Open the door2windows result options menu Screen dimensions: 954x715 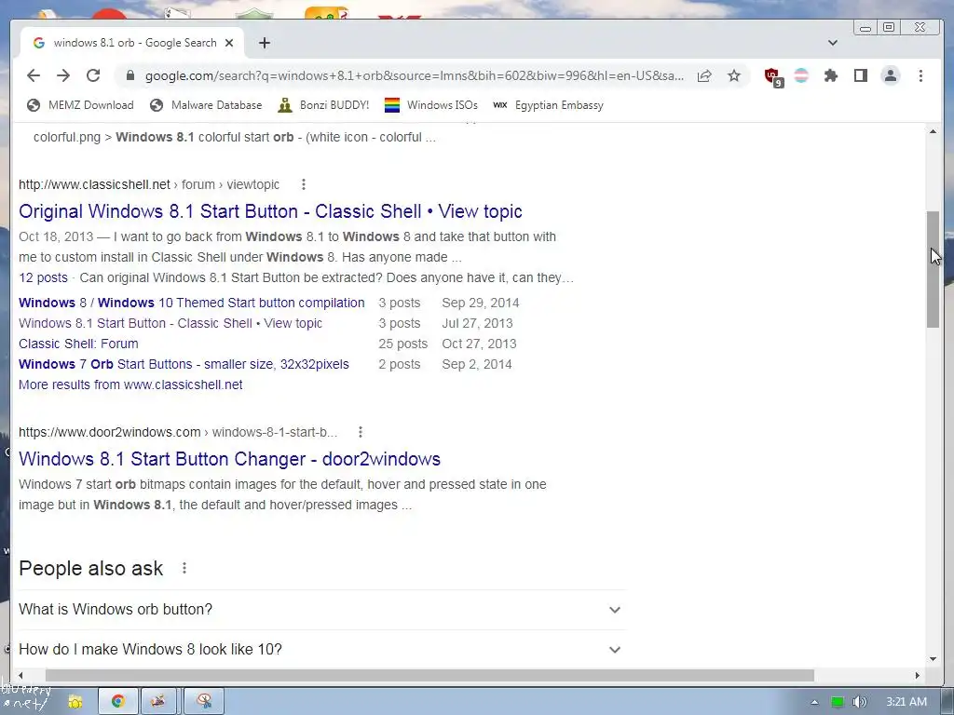point(361,432)
